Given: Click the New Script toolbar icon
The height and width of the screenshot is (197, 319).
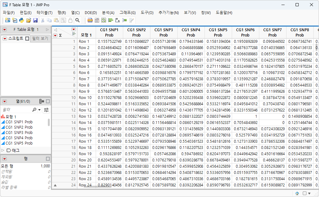Looking at the screenshot, I should [x=14, y=20].
